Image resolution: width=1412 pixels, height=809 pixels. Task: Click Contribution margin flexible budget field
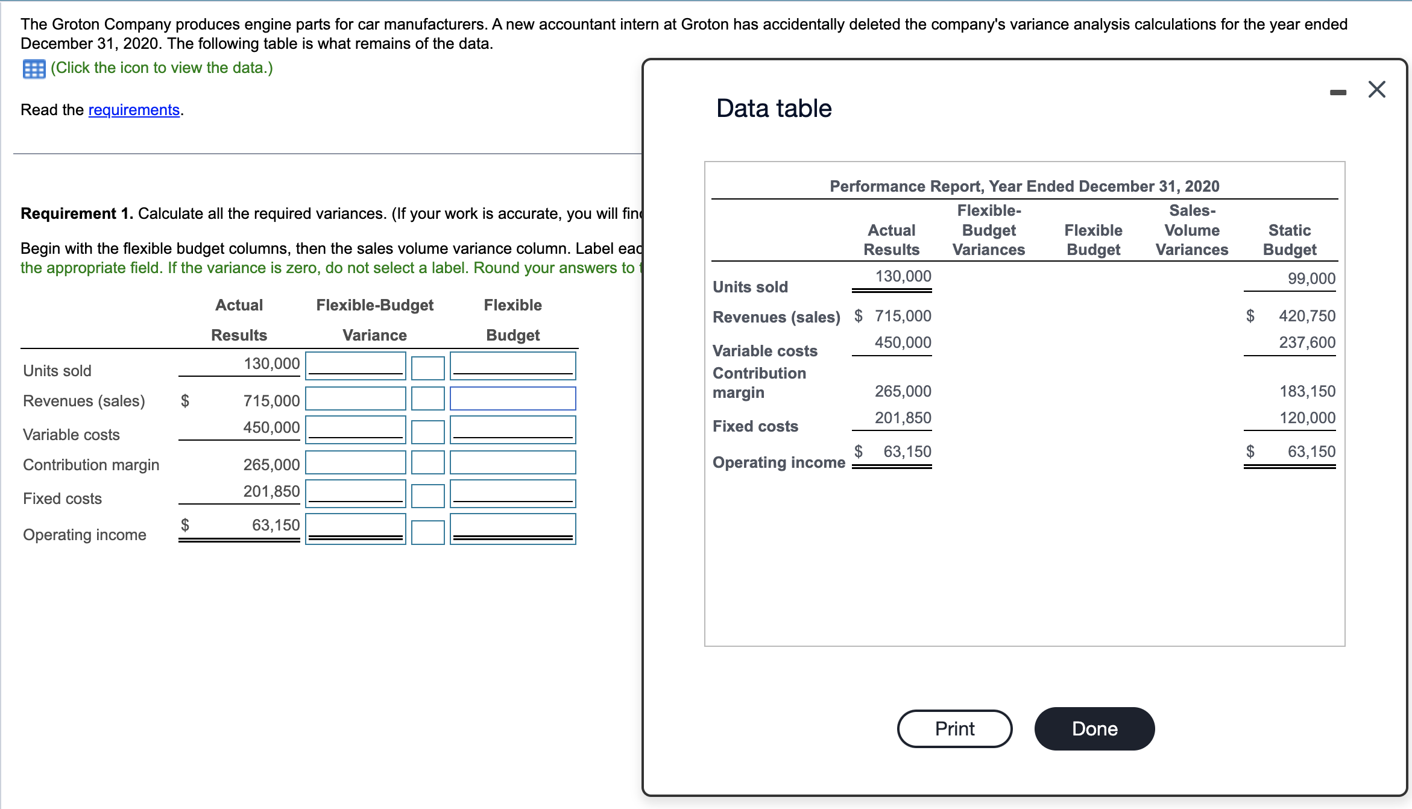point(512,462)
